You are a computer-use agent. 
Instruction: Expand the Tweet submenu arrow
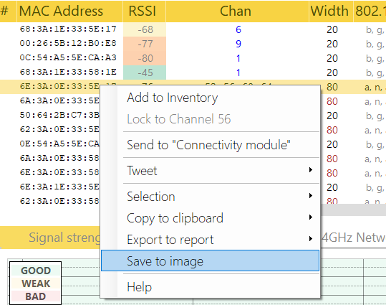[311, 170]
